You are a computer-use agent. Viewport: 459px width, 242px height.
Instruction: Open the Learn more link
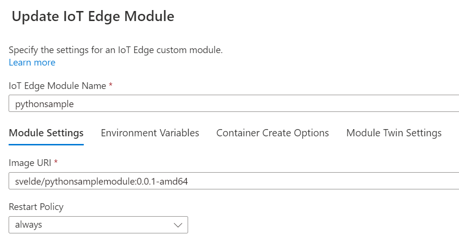click(32, 62)
